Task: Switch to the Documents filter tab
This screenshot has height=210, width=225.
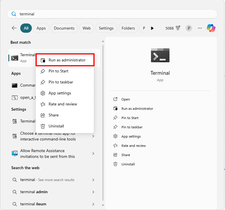Action: [64, 28]
